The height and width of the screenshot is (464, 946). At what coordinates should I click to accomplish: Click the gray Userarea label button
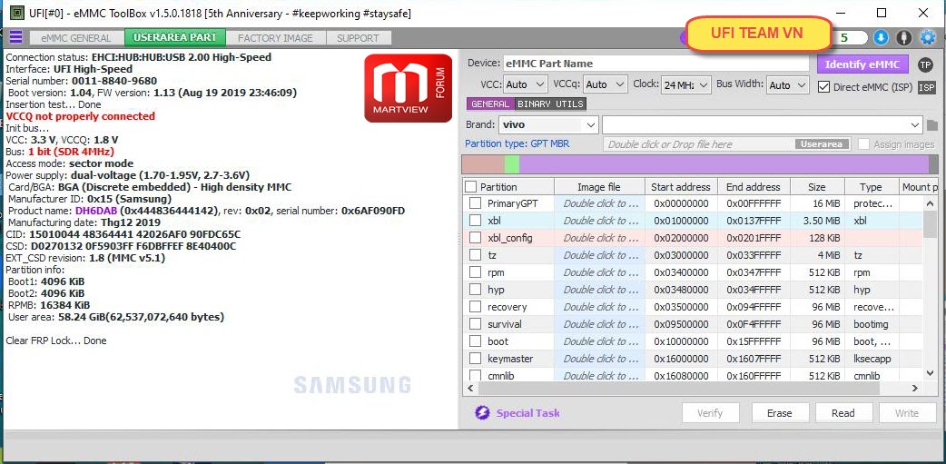click(822, 144)
